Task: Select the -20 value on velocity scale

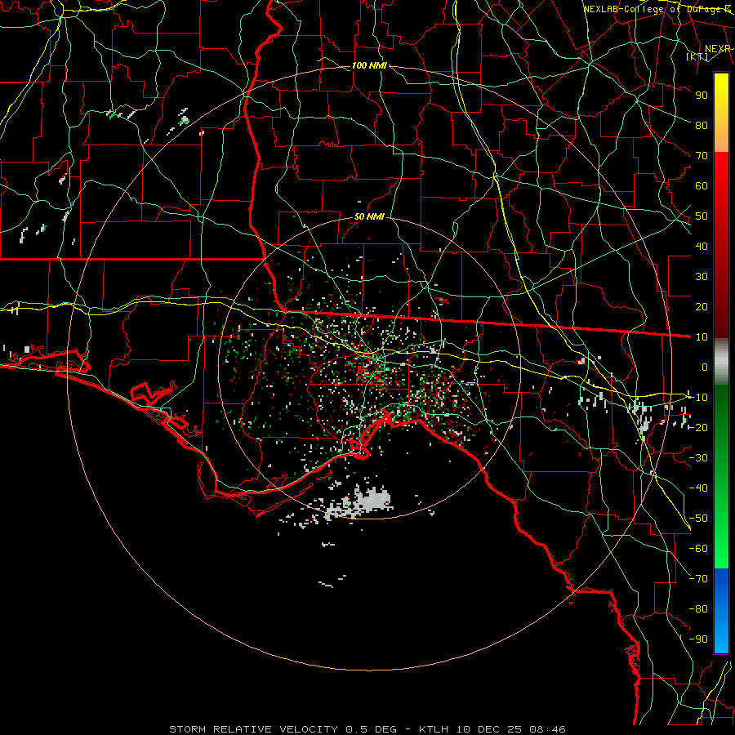Action: (698, 427)
